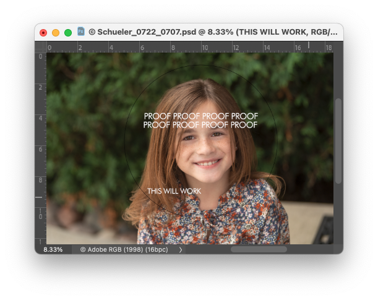Click the second line of PROOF watermark text
378x300 pixels.
click(x=200, y=125)
